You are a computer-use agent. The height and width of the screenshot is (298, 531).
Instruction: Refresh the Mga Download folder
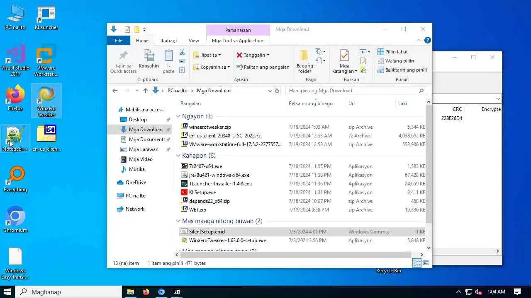click(x=278, y=91)
